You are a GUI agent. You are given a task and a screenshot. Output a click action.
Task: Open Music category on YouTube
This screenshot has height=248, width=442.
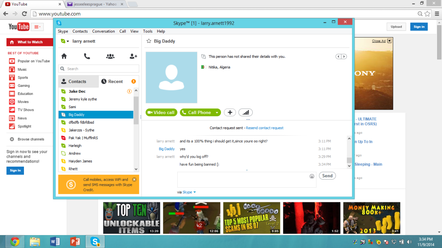tap(22, 70)
